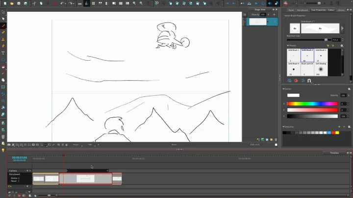
Task: Choose the Soft Shading brush preset
Action: tap(321, 68)
